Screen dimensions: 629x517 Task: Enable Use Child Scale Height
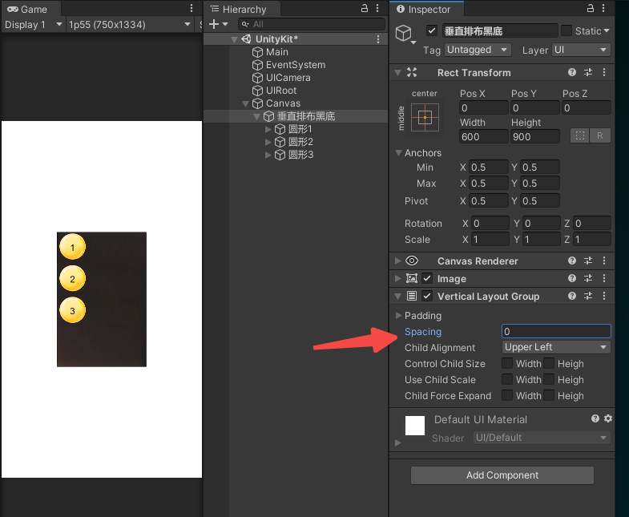[549, 379]
